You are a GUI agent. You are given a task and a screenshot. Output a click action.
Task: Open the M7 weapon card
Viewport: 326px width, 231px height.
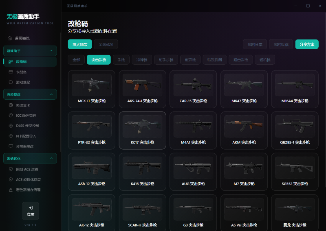point(244,172)
